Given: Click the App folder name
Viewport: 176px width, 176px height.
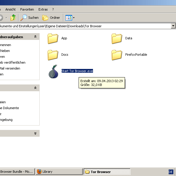Looking at the screenshot, I should click(64, 38).
